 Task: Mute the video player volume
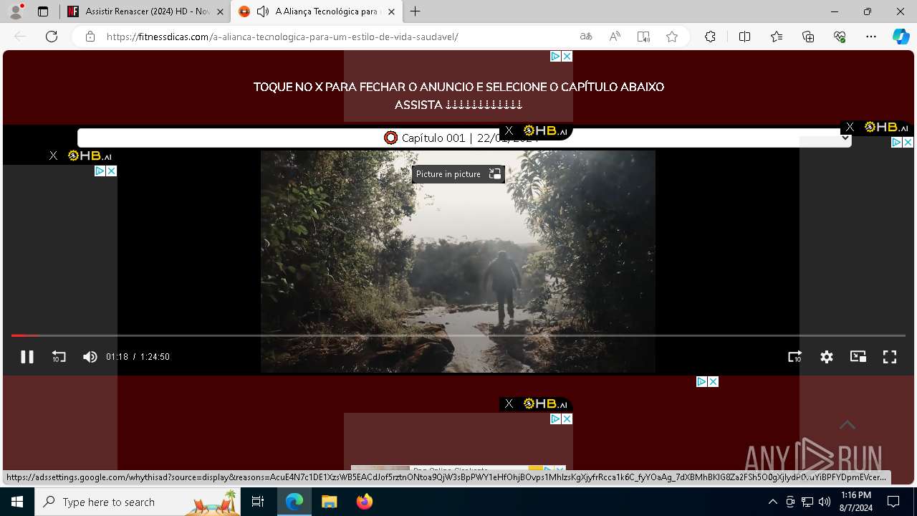(x=90, y=357)
